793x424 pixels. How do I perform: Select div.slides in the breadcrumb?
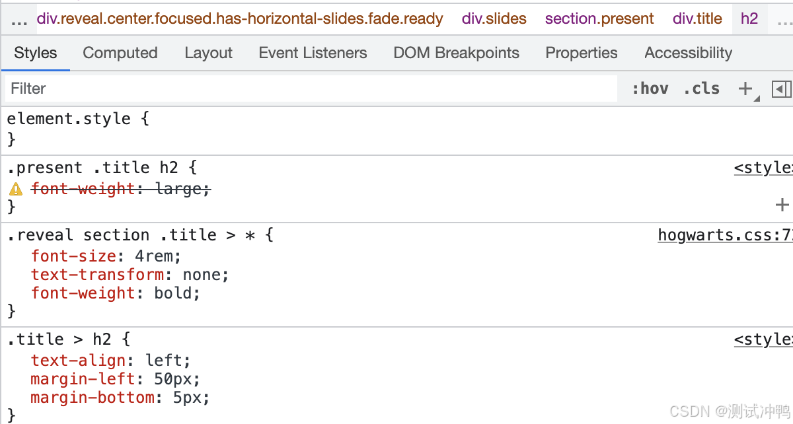(x=494, y=18)
